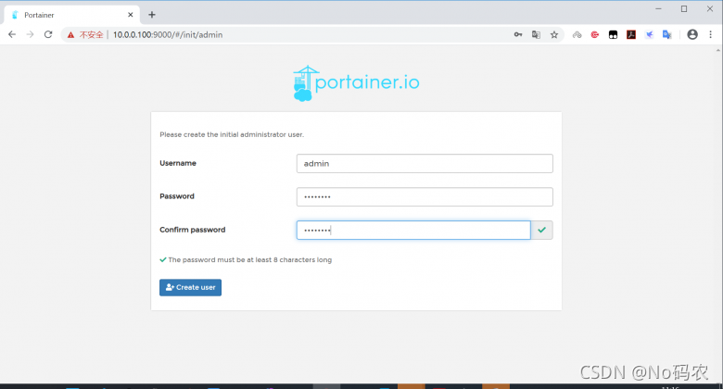Close the Portainer tab
The image size is (723, 389).
131,15
